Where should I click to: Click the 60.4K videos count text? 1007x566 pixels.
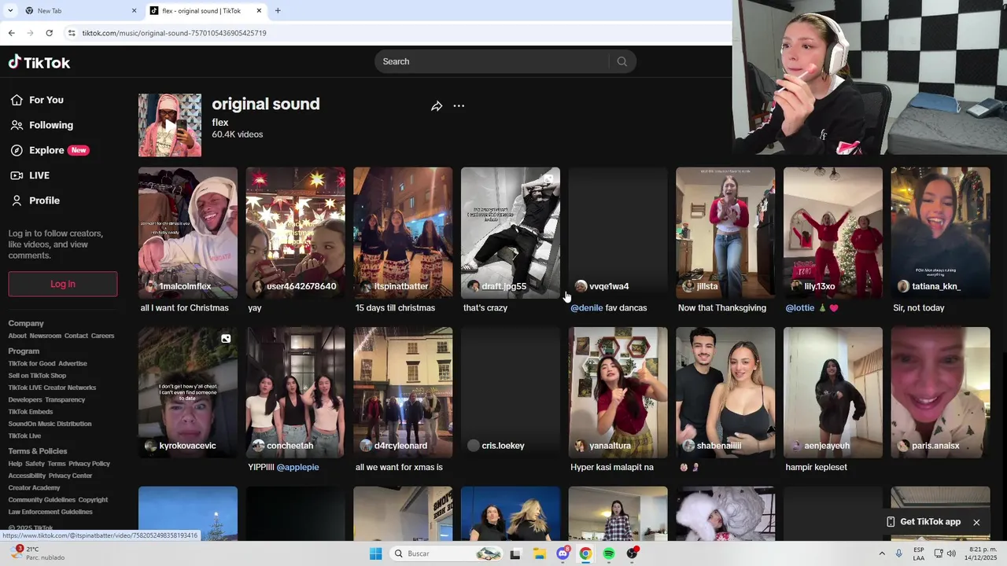(x=238, y=134)
